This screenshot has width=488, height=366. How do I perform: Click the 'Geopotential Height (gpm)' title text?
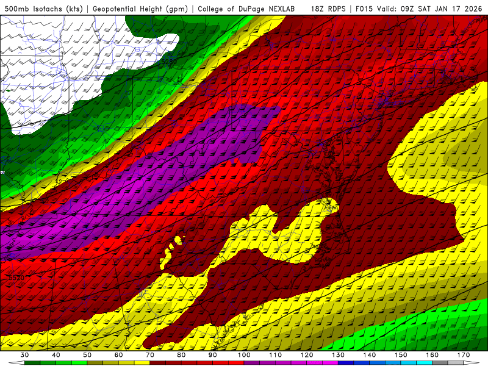(x=140, y=9)
